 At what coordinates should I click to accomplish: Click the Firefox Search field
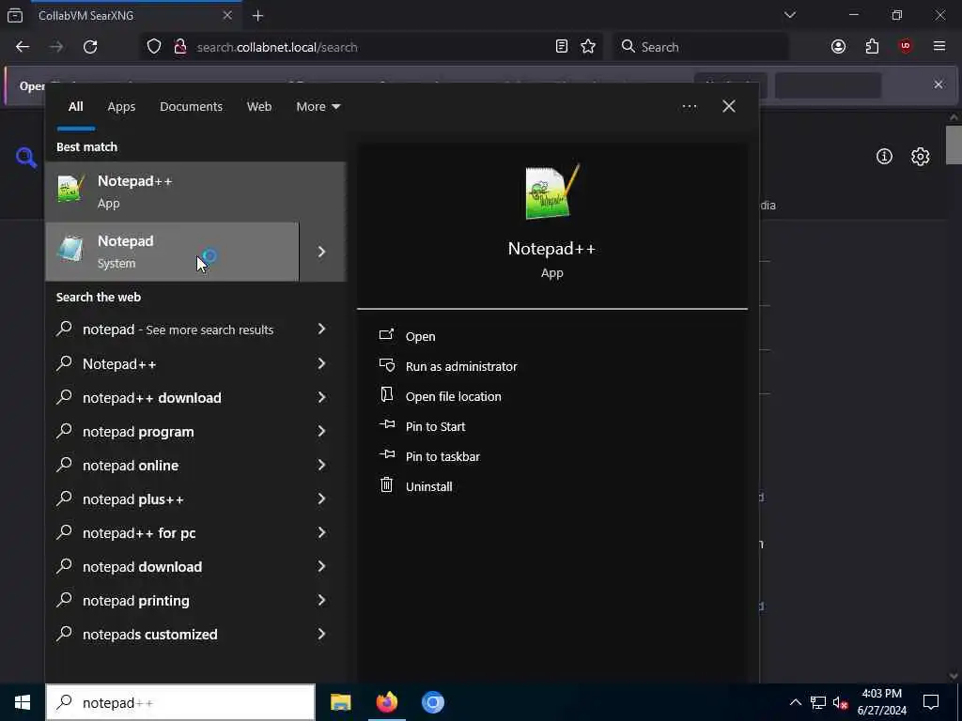click(700, 47)
